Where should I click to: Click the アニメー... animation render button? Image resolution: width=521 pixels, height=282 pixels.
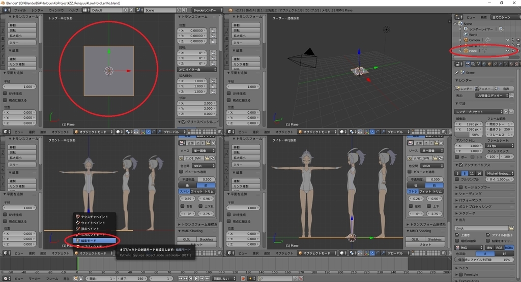[x=483, y=88]
